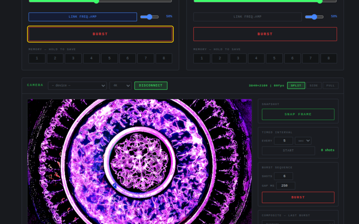Open the 4K resolution dropdown
Image resolution: width=359 pixels, height=224 pixels.
click(x=120, y=86)
